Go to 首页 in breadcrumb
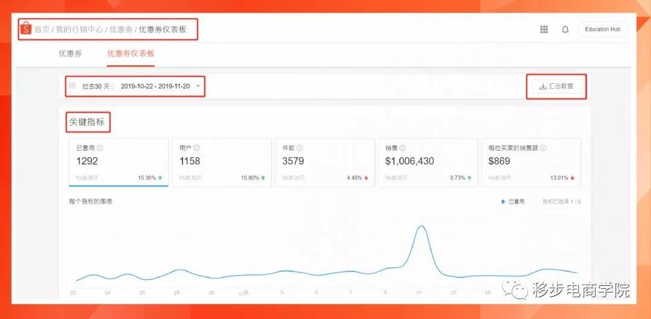 pyautogui.click(x=42, y=30)
